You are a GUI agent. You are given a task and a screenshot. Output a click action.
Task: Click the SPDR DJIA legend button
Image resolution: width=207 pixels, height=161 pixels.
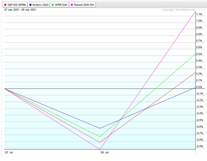point(59,5)
